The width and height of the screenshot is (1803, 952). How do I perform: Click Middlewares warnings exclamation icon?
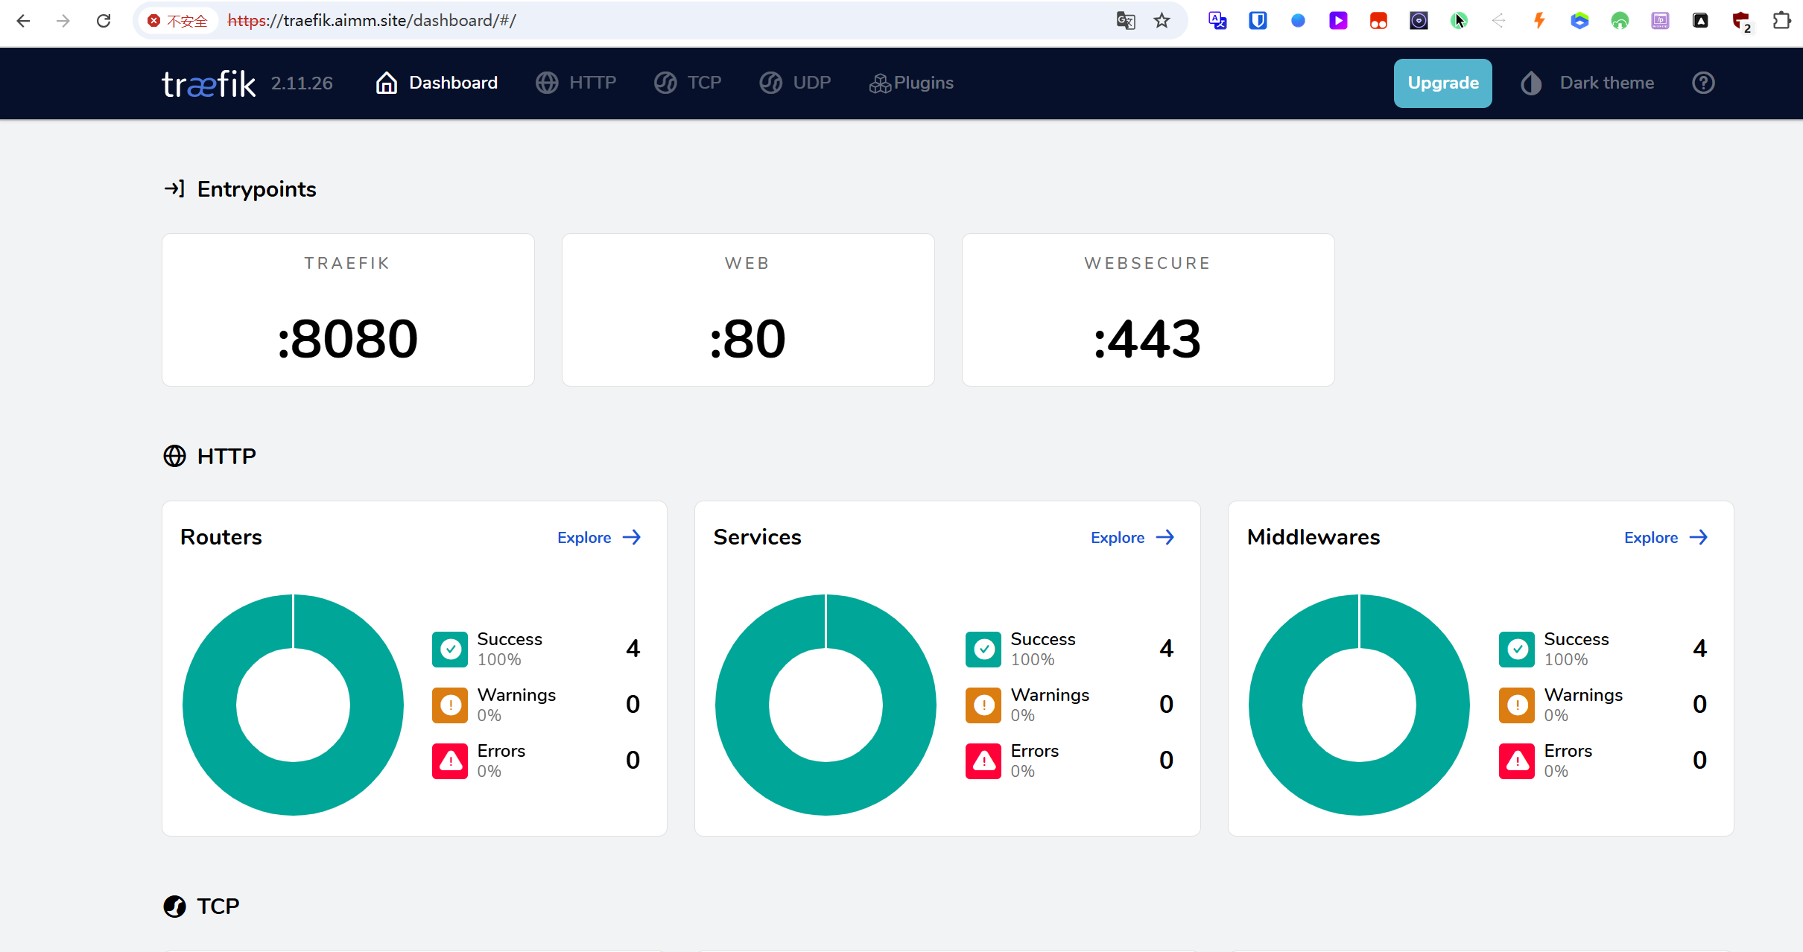pos(1517,705)
